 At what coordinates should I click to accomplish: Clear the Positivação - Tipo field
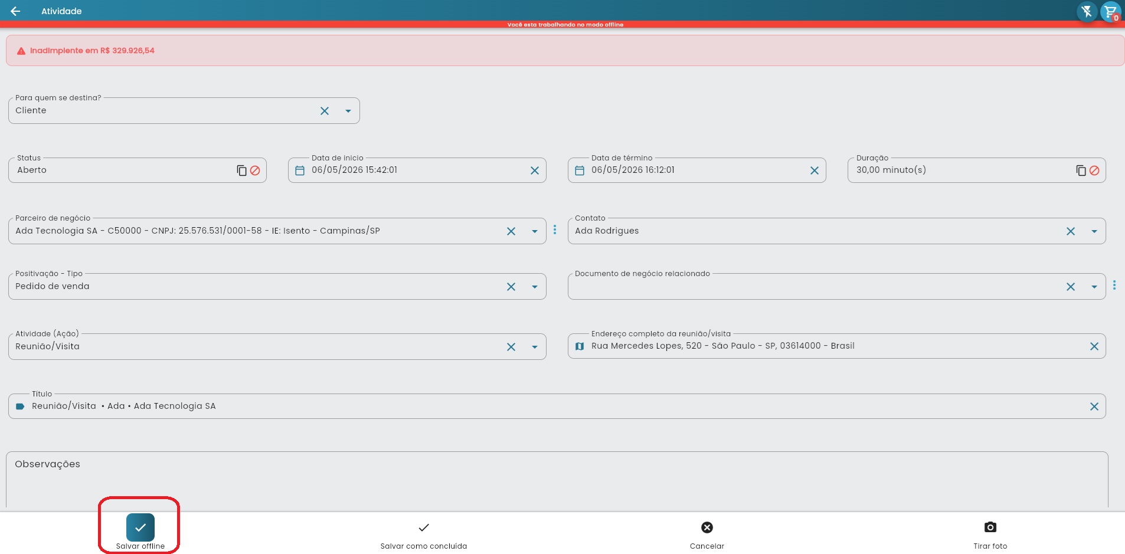point(511,287)
